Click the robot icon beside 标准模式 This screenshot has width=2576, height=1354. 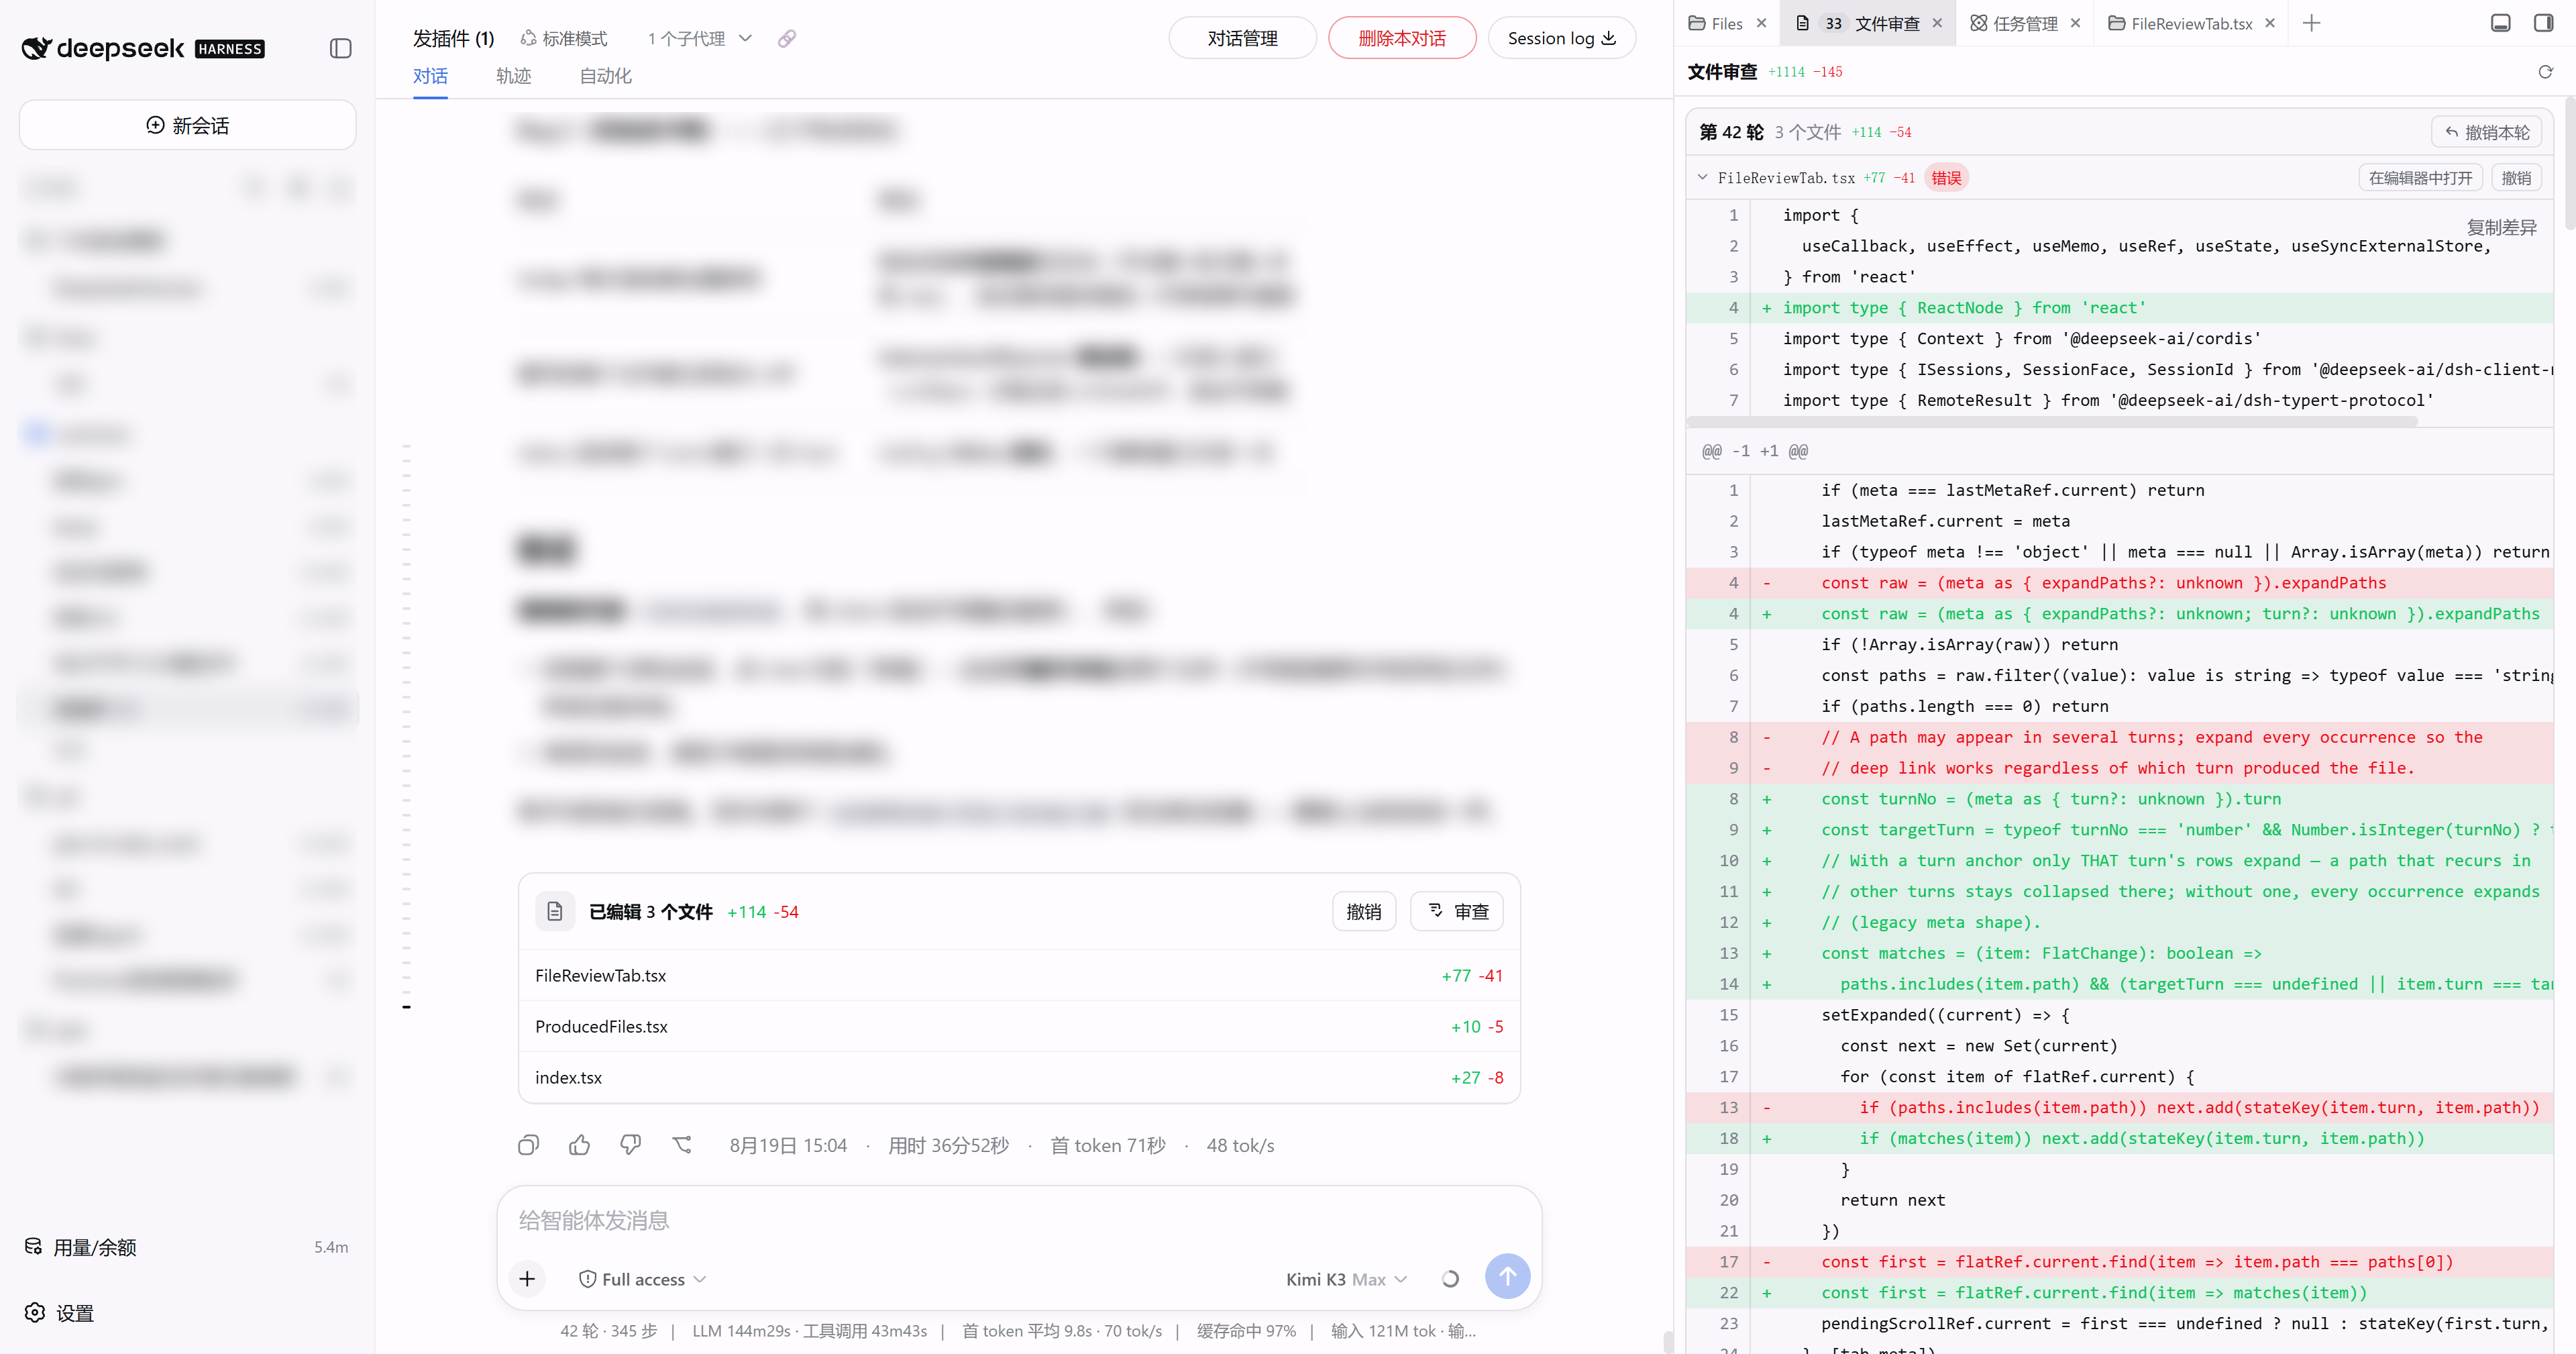[x=528, y=38]
